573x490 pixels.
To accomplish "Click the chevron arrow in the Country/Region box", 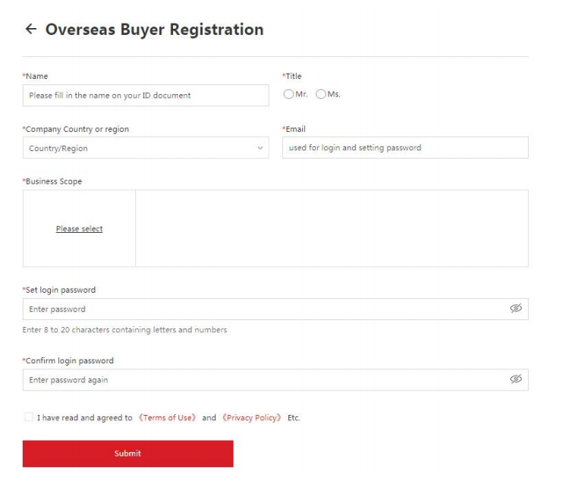I will pos(260,148).
